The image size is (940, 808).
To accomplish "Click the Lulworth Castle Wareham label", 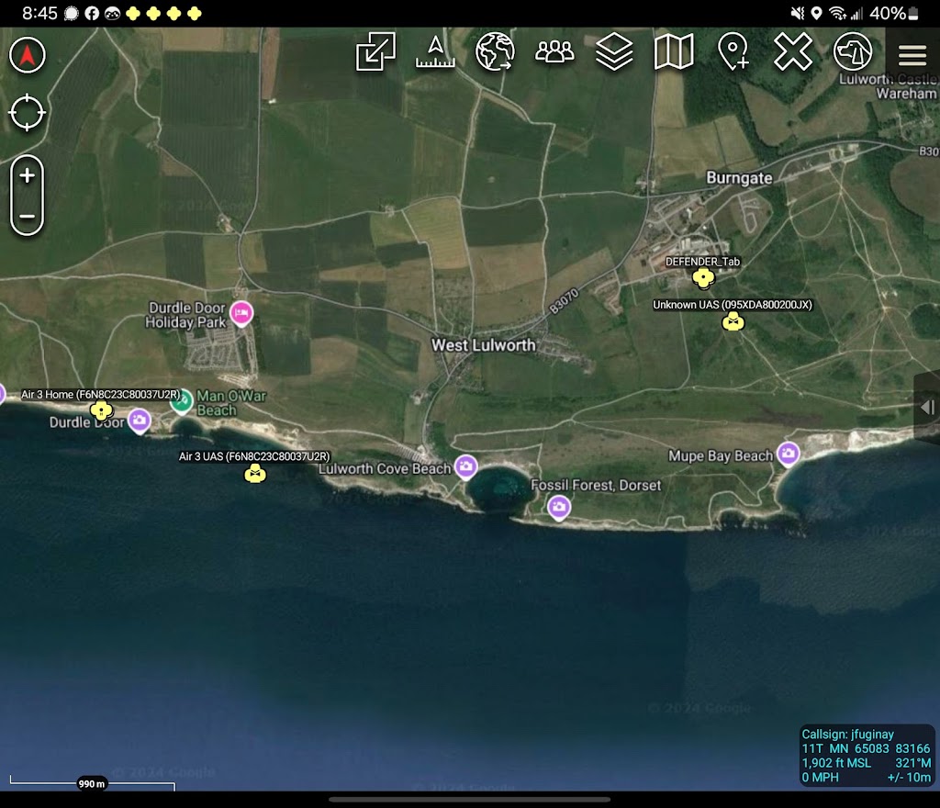I will pos(889,86).
